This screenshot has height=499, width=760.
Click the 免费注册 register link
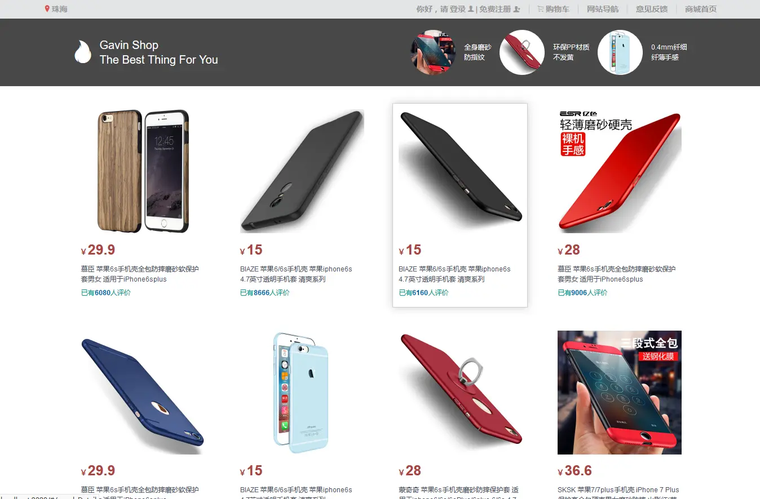click(495, 9)
